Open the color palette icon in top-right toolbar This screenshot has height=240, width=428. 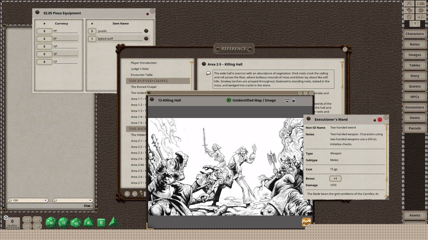tap(420, 10)
